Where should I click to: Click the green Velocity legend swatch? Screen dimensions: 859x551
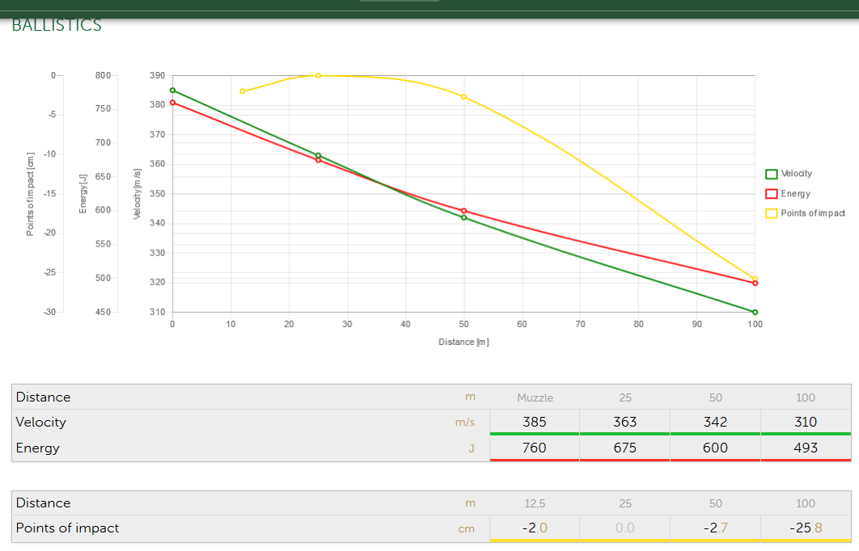tap(772, 174)
